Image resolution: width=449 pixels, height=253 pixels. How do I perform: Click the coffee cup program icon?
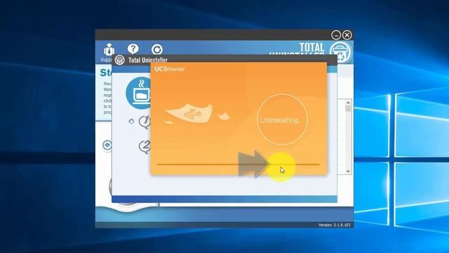tap(139, 93)
